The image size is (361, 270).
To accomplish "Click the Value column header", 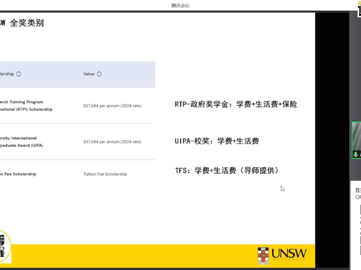I will click(89, 74).
